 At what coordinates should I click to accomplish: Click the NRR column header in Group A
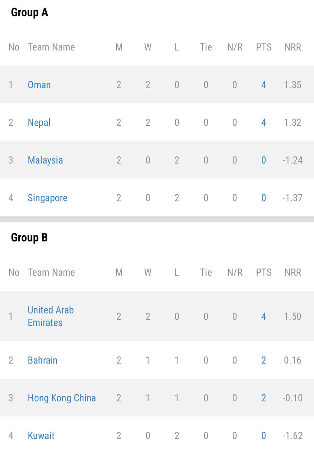click(x=293, y=47)
